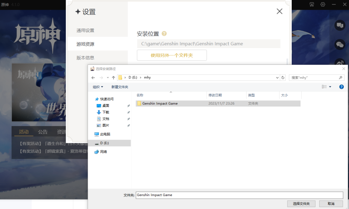Open launcher settings gear in title bar
The image size is (349, 209).
click(323, 5)
